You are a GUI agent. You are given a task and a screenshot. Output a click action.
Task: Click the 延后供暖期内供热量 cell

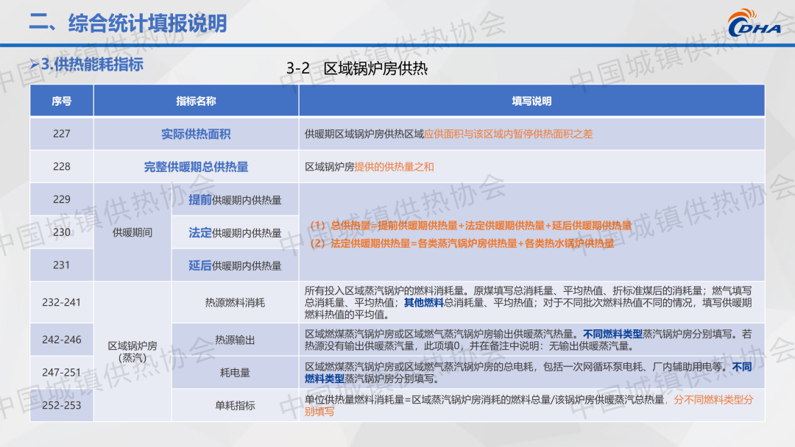pyautogui.click(x=235, y=265)
